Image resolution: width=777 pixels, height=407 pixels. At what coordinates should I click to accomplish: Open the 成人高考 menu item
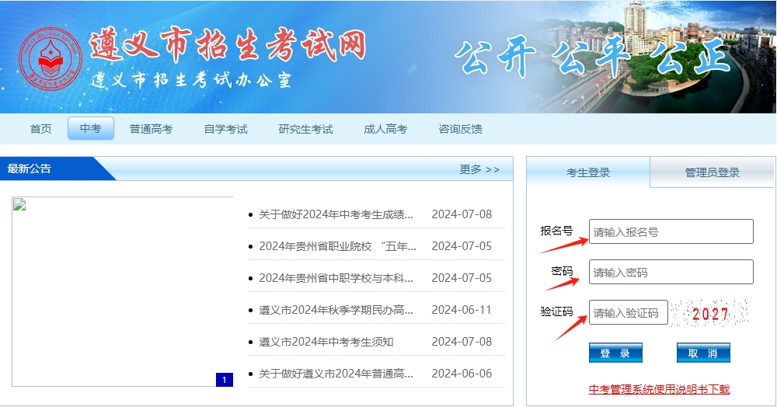click(x=385, y=129)
